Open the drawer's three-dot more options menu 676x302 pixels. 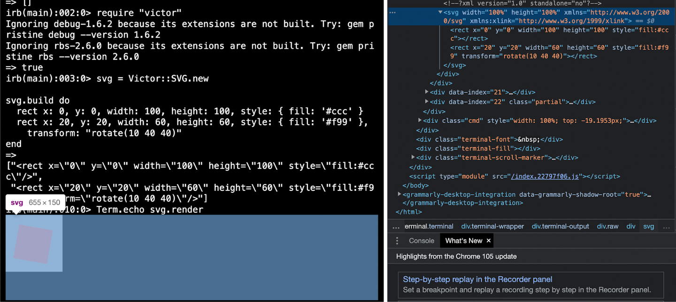397,241
